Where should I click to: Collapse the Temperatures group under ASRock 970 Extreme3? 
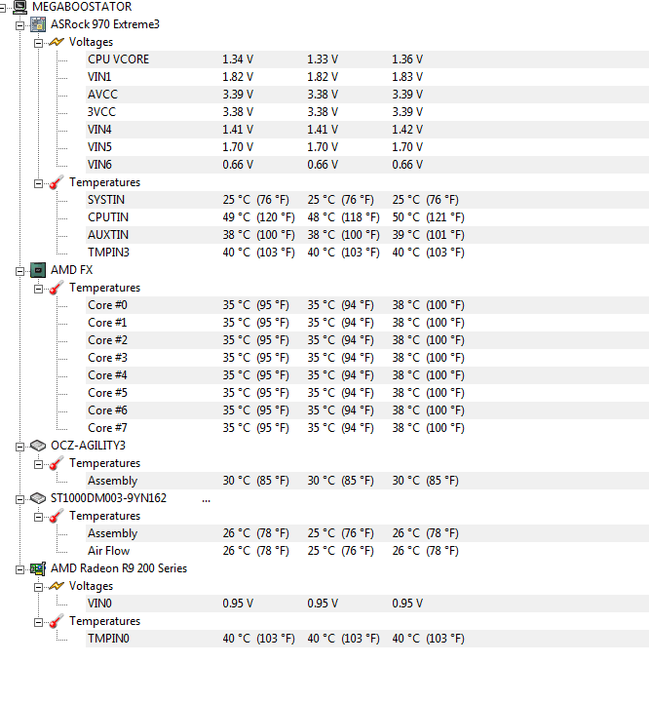pyautogui.click(x=39, y=184)
